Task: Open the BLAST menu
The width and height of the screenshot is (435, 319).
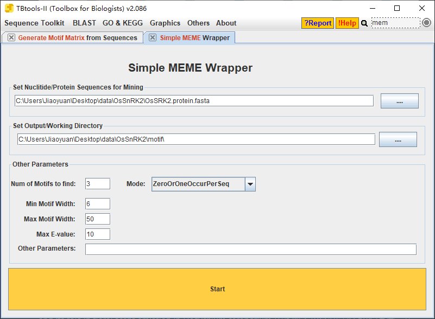Action: tap(84, 23)
